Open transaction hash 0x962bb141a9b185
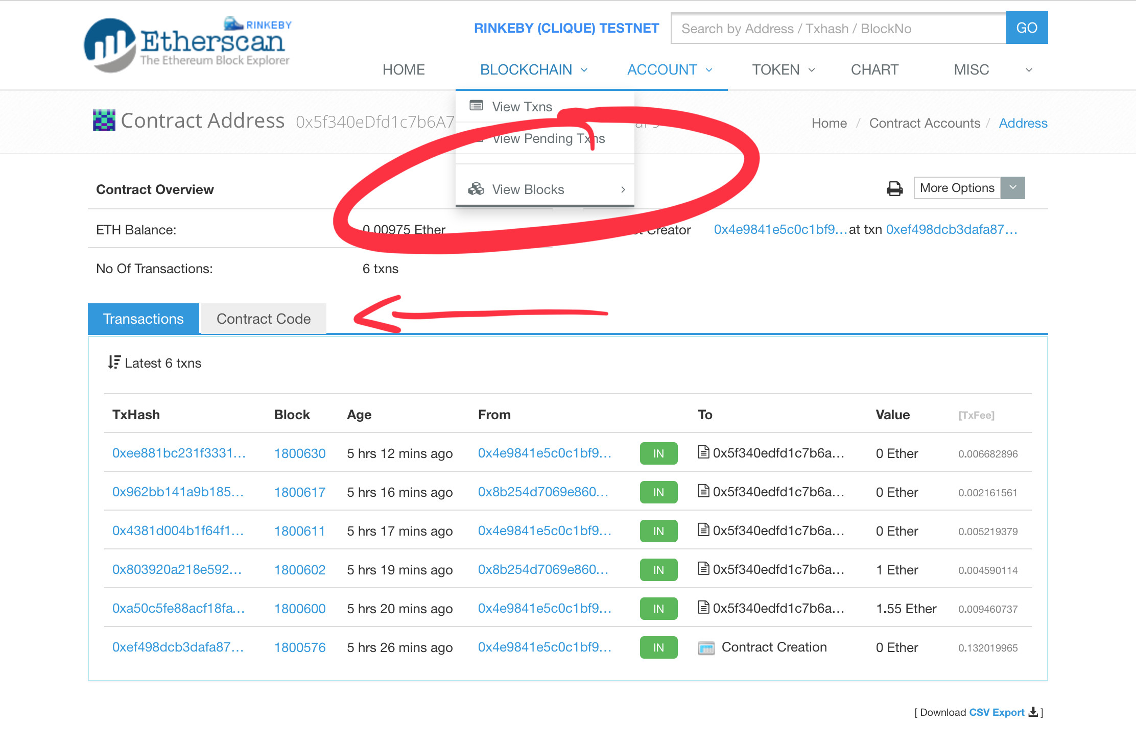Image resolution: width=1136 pixels, height=747 pixels. click(x=178, y=492)
